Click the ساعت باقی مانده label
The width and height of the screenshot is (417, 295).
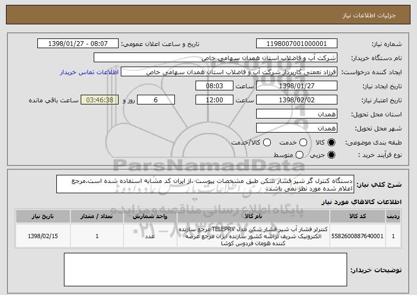(x=54, y=100)
